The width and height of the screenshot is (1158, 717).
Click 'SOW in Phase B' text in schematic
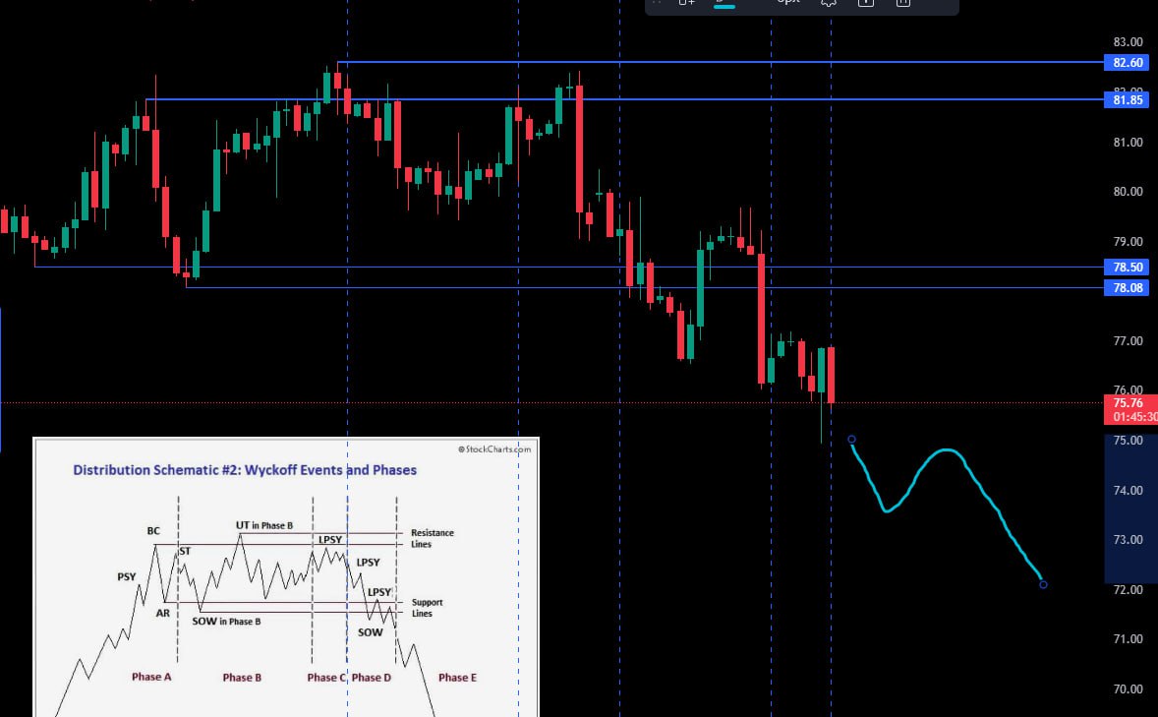tap(226, 622)
